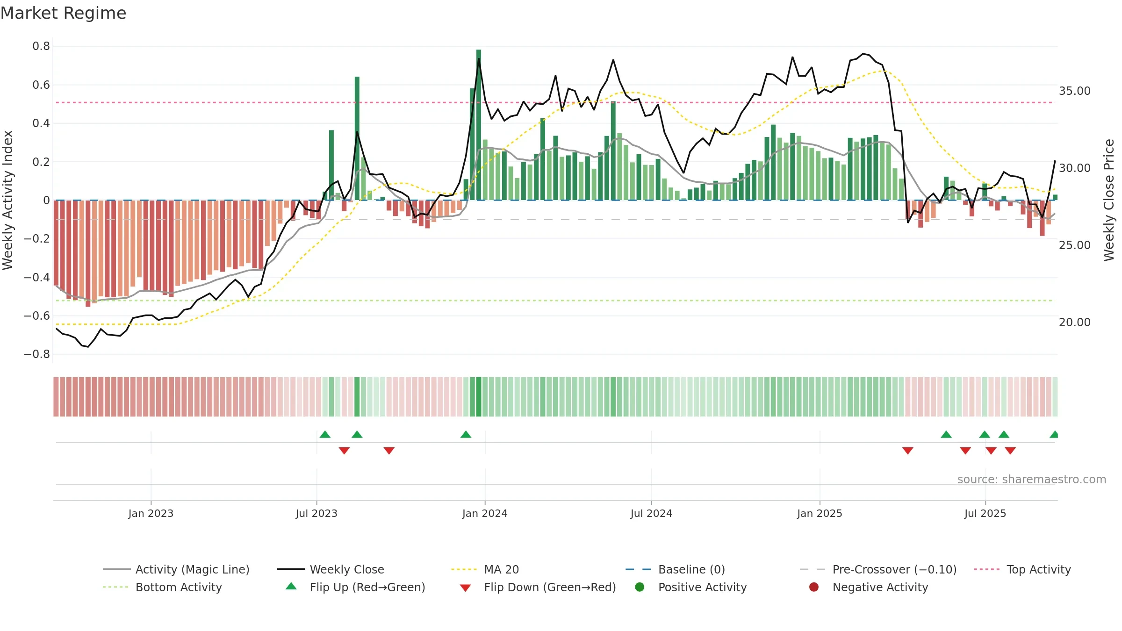Click the 35.00 price axis label

click(1075, 91)
